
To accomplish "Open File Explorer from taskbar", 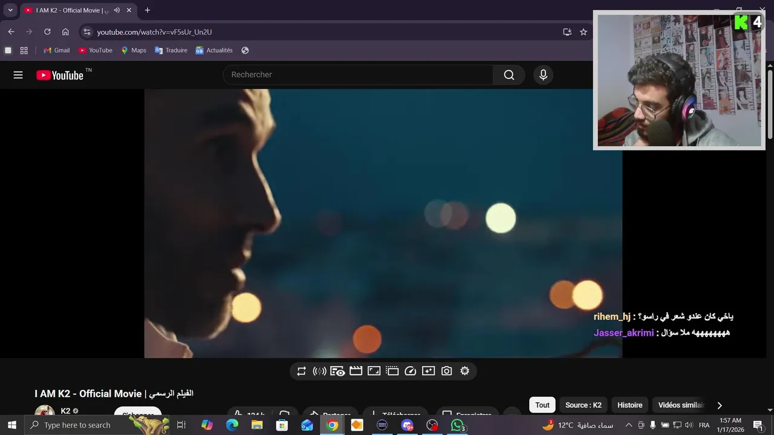I will pos(257,425).
